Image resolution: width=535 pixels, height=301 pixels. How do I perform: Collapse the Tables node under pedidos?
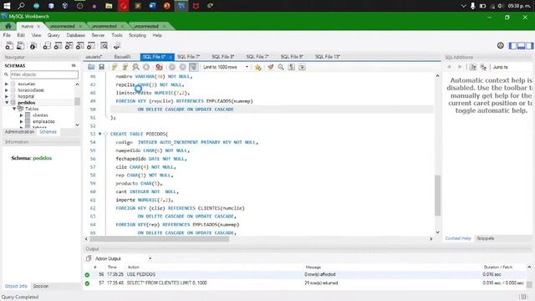click(x=14, y=109)
